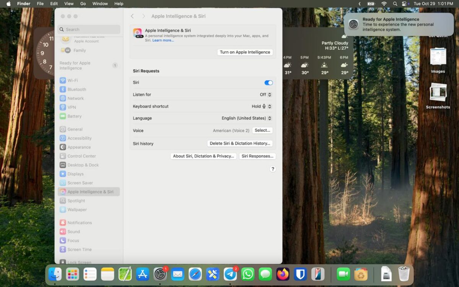
Task: Open Control Center settings pane
Action: coord(81,156)
